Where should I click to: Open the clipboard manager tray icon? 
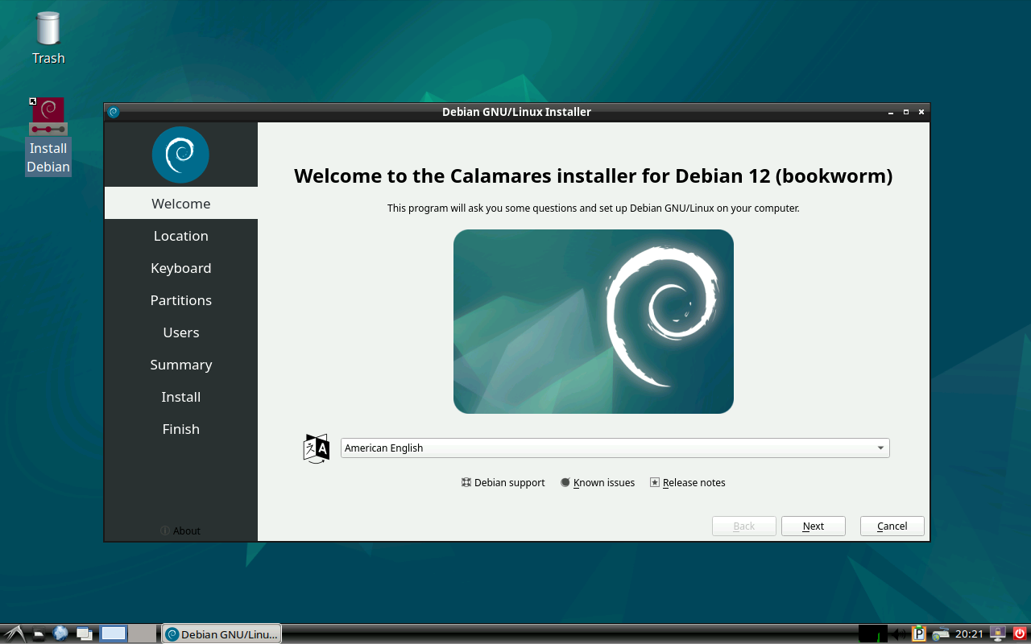[918, 634]
